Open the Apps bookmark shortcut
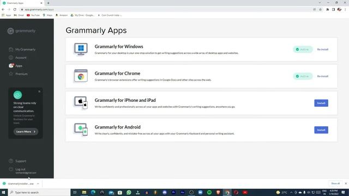349x196 pixels. coord(7,15)
